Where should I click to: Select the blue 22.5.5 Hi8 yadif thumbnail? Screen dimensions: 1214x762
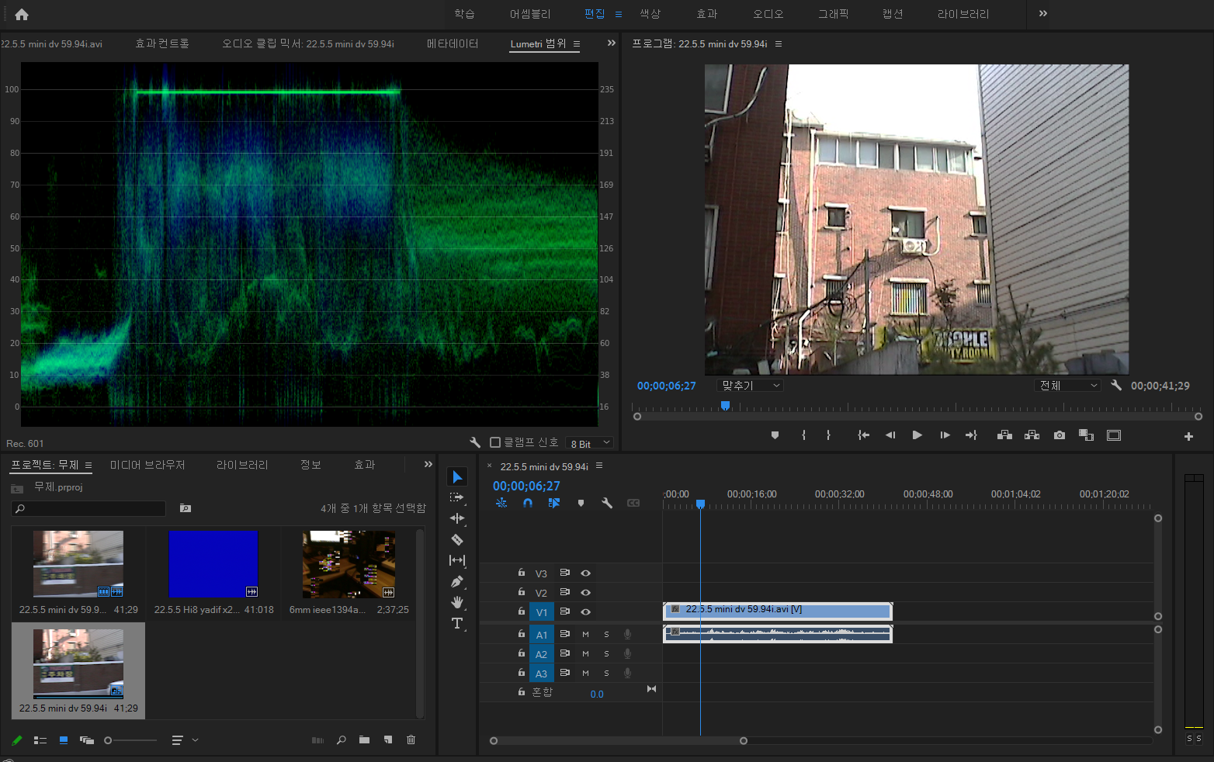pos(213,564)
